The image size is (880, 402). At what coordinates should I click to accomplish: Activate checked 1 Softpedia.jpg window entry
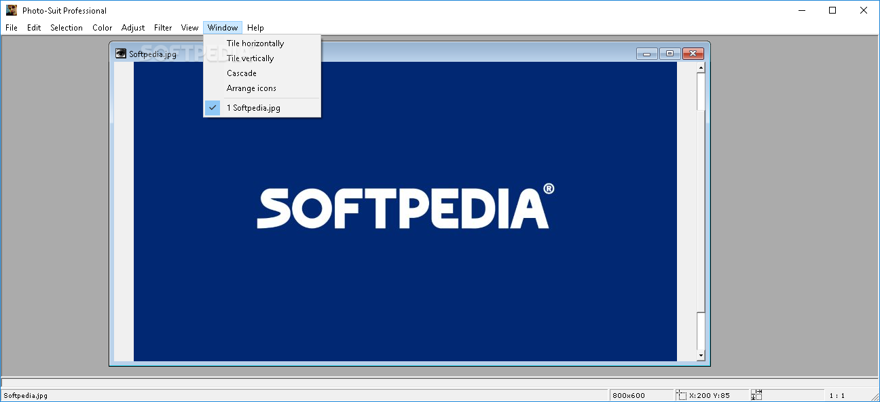click(x=262, y=108)
